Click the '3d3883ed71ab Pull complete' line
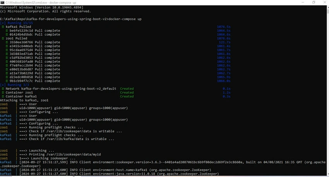 34,54
